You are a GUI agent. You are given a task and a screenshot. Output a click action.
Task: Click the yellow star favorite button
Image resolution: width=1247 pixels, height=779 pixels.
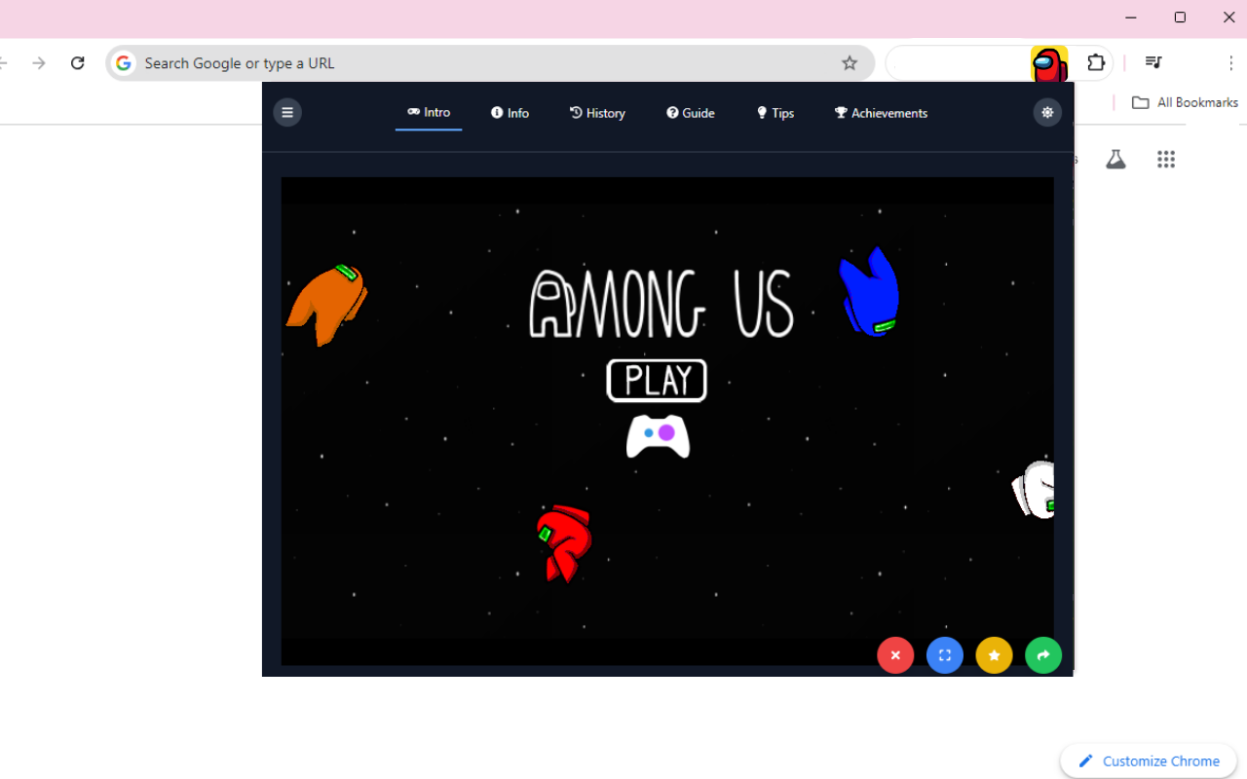(x=994, y=655)
